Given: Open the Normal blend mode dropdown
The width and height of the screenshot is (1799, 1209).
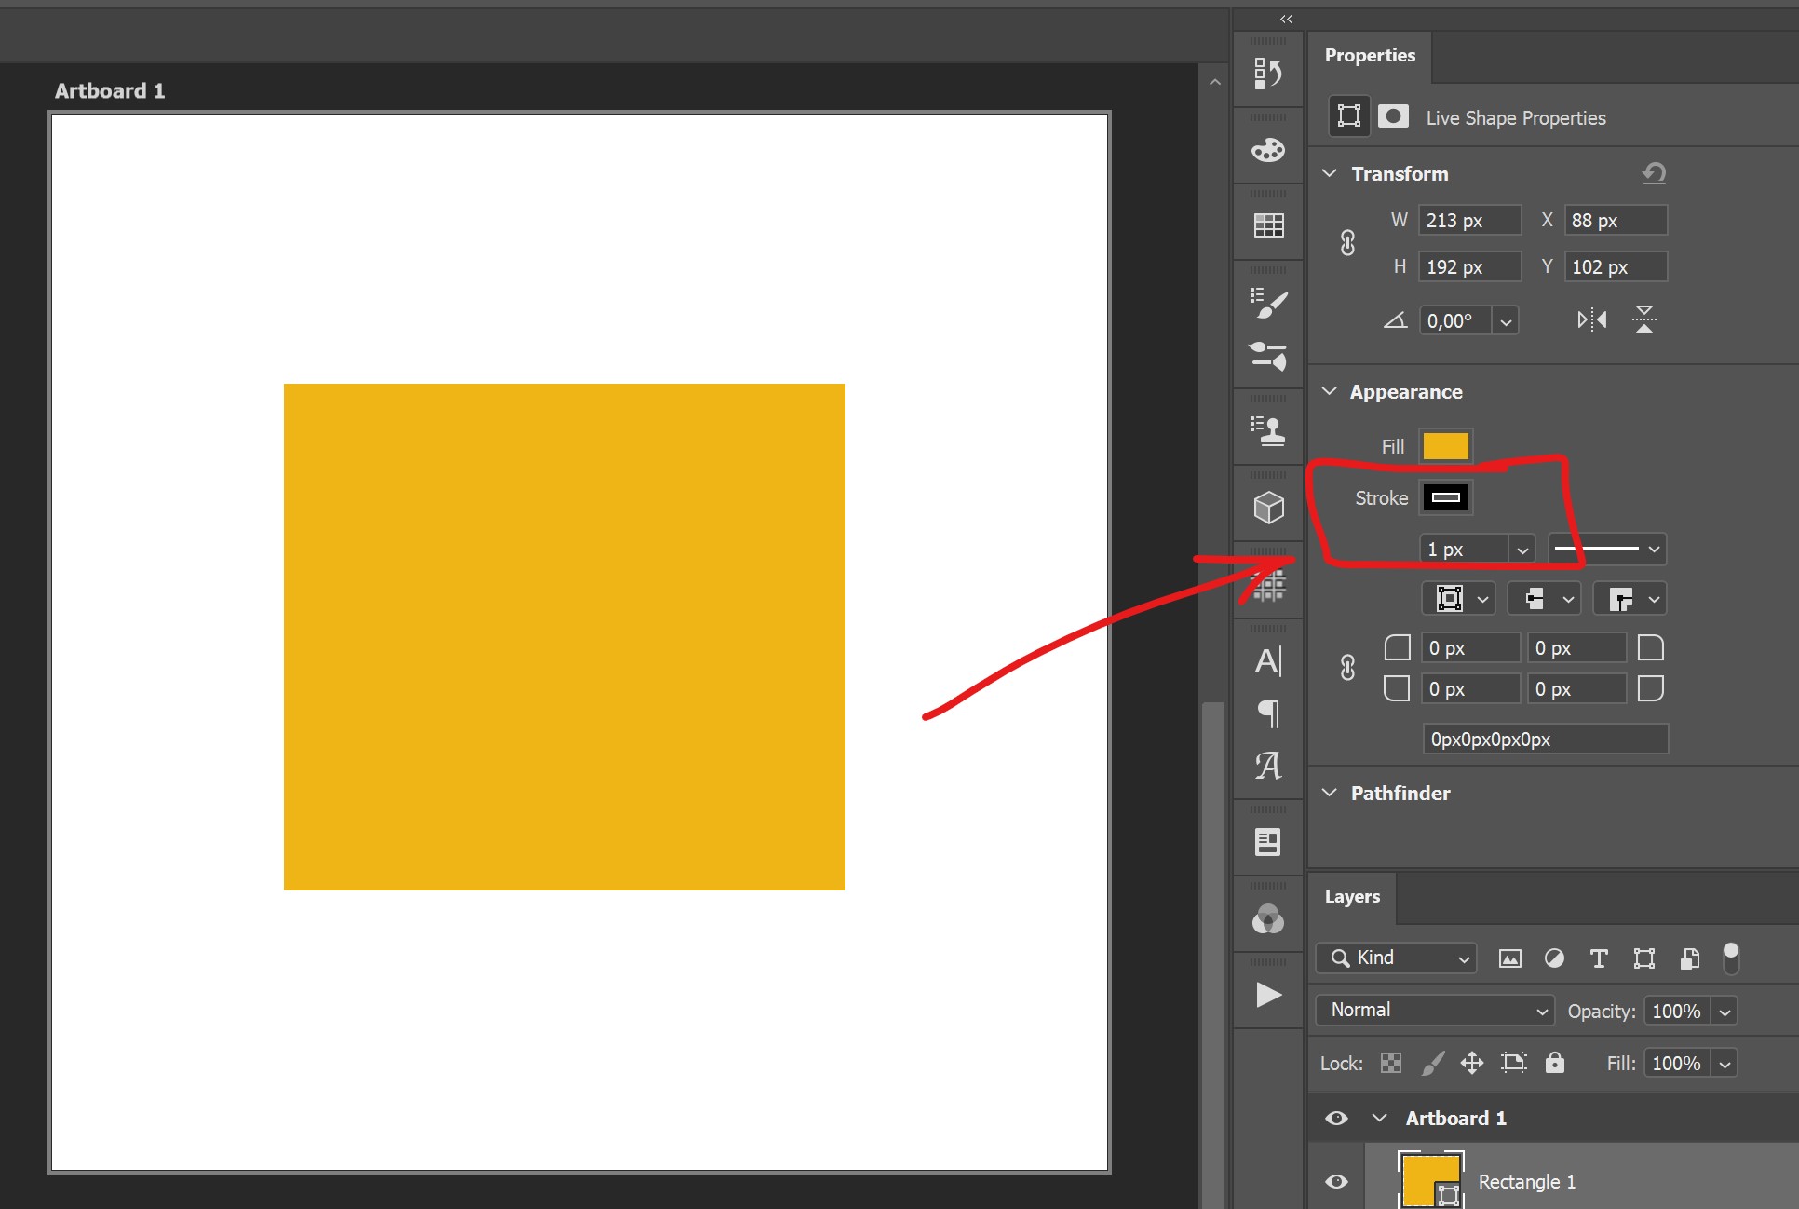Looking at the screenshot, I should (1434, 1011).
